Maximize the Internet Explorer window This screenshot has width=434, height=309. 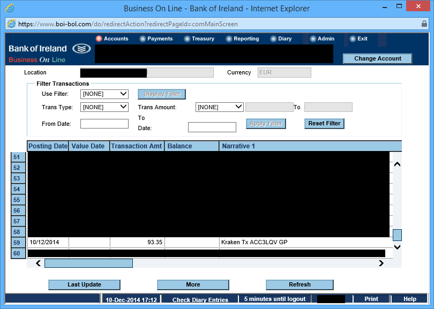coord(399,6)
